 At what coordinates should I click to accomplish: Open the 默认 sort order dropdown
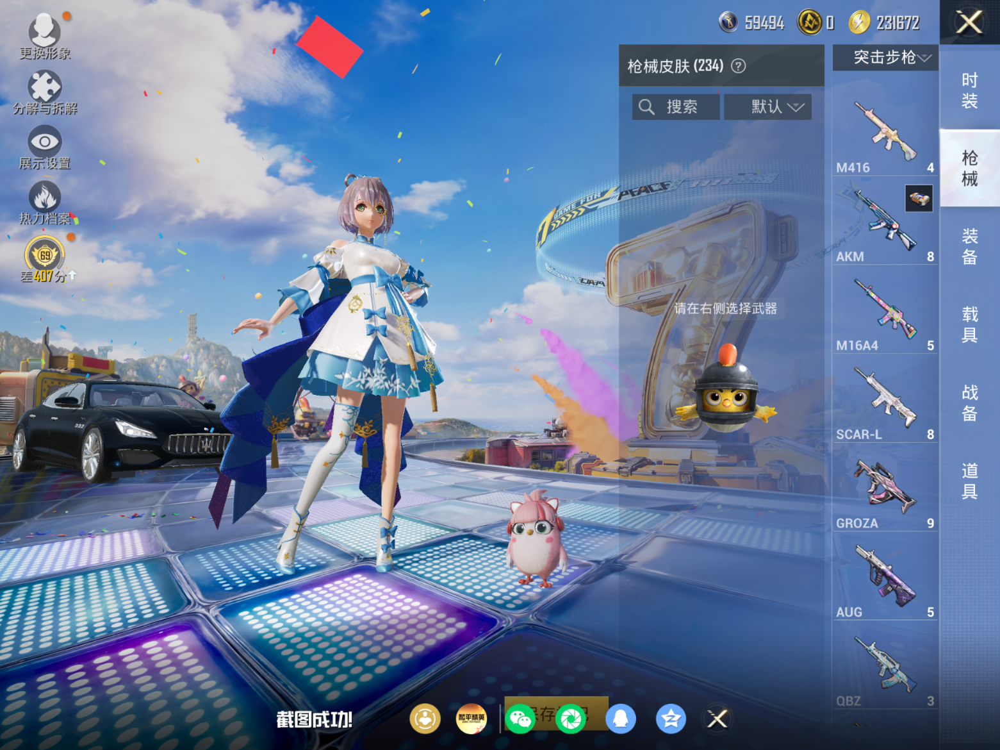[767, 106]
